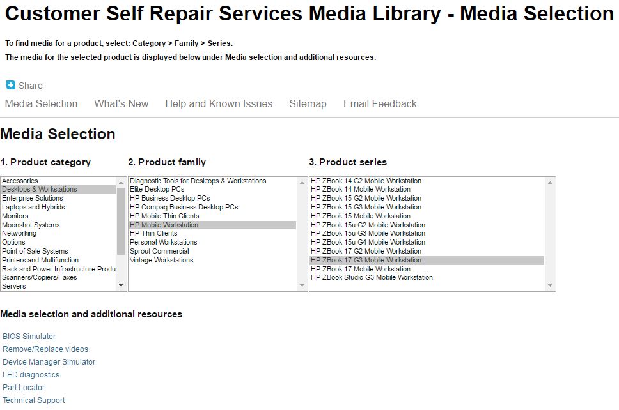Launch the Device Manager Simulator link
Viewport: 619px width, 410px height.
[49, 362]
